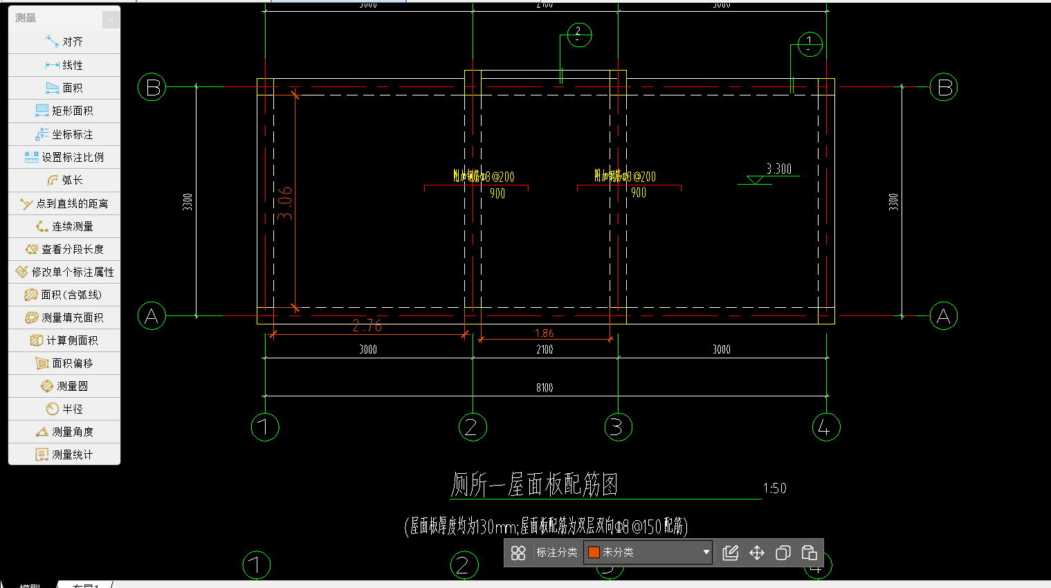
Task: Click the edit annotation pencil icon
Action: [x=730, y=553]
